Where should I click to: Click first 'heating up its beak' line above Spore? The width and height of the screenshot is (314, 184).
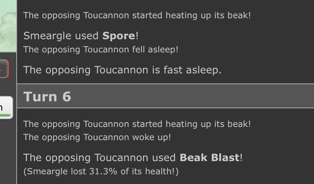137,16
